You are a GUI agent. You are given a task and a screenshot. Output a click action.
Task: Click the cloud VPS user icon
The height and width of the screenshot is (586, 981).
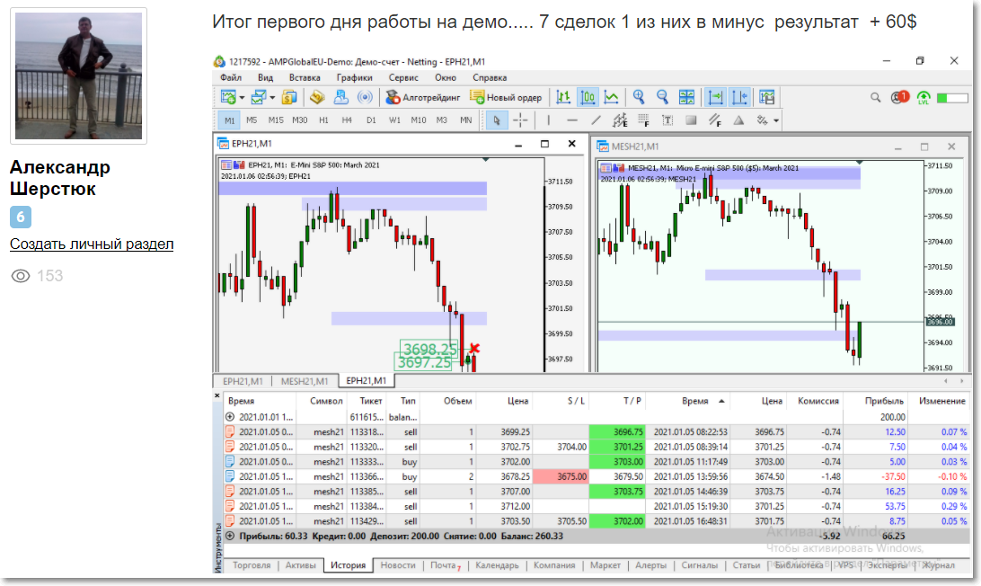341,97
